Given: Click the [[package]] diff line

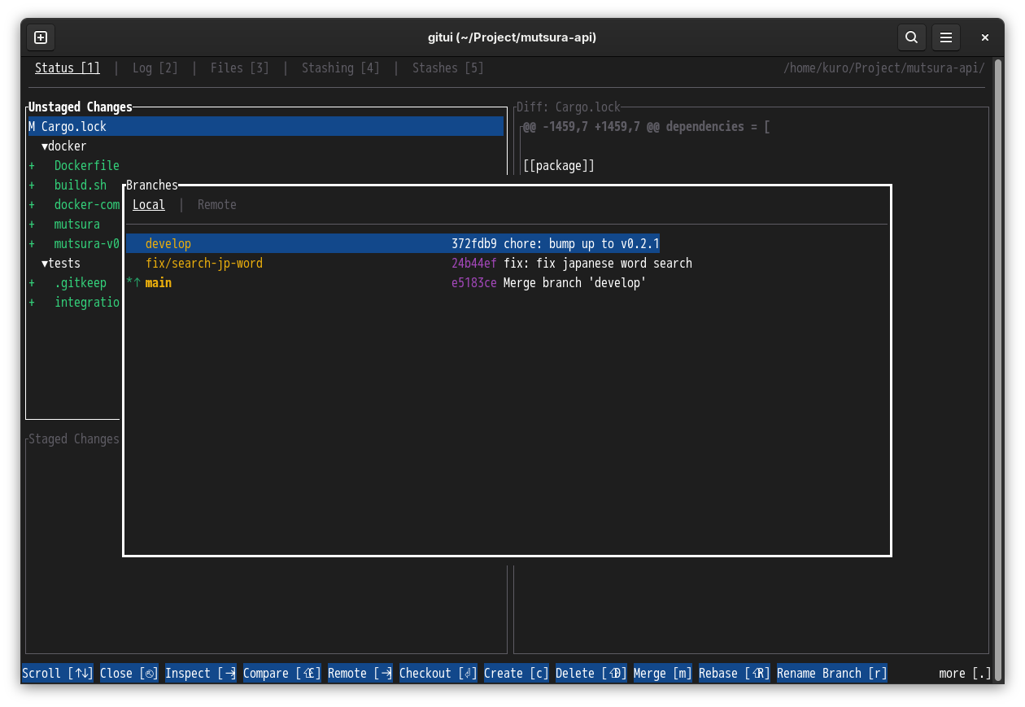Looking at the screenshot, I should coord(559,166).
